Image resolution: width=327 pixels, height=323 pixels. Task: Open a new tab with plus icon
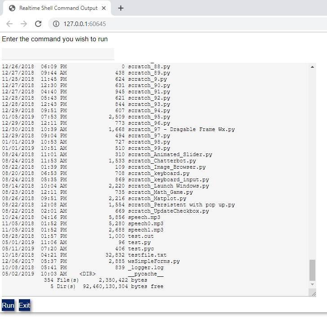coord(121,8)
